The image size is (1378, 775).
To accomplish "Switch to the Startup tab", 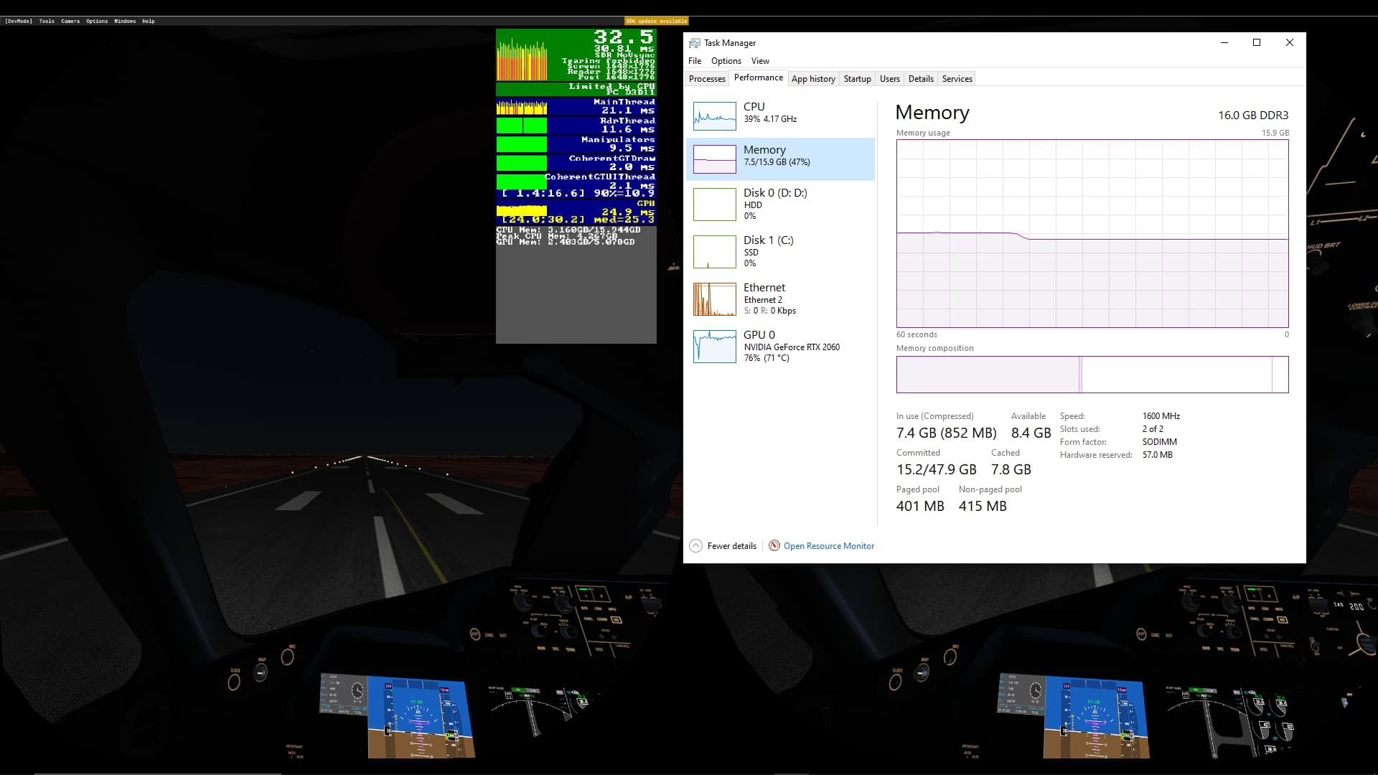I will tap(857, 79).
